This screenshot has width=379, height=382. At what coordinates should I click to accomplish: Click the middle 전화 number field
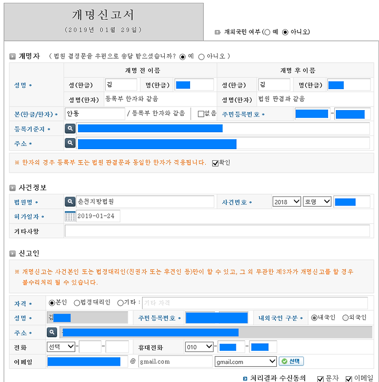click(x=90, y=347)
